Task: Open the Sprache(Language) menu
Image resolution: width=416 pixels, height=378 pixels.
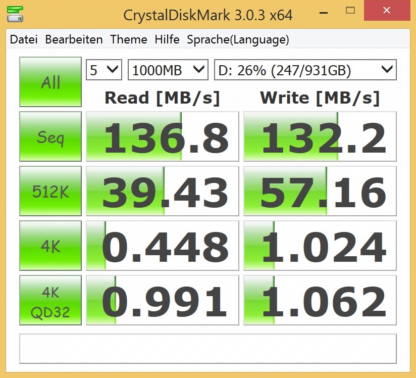Action: pos(238,40)
